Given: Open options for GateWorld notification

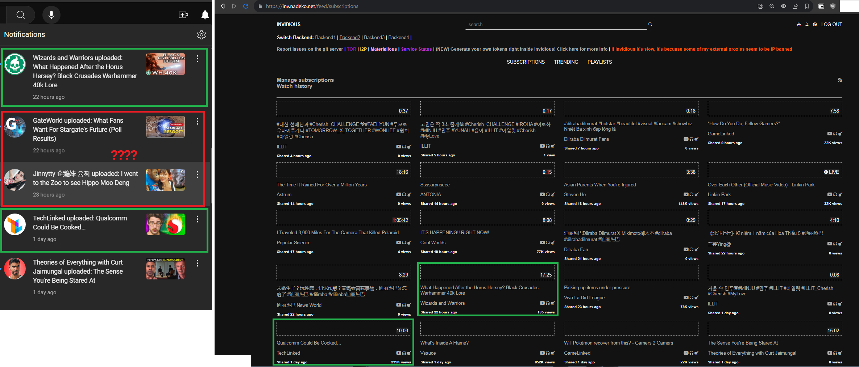Looking at the screenshot, I should pyautogui.click(x=198, y=121).
